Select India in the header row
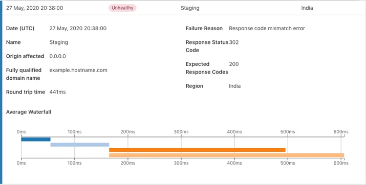366x185 pixels. (x=307, y=8)
